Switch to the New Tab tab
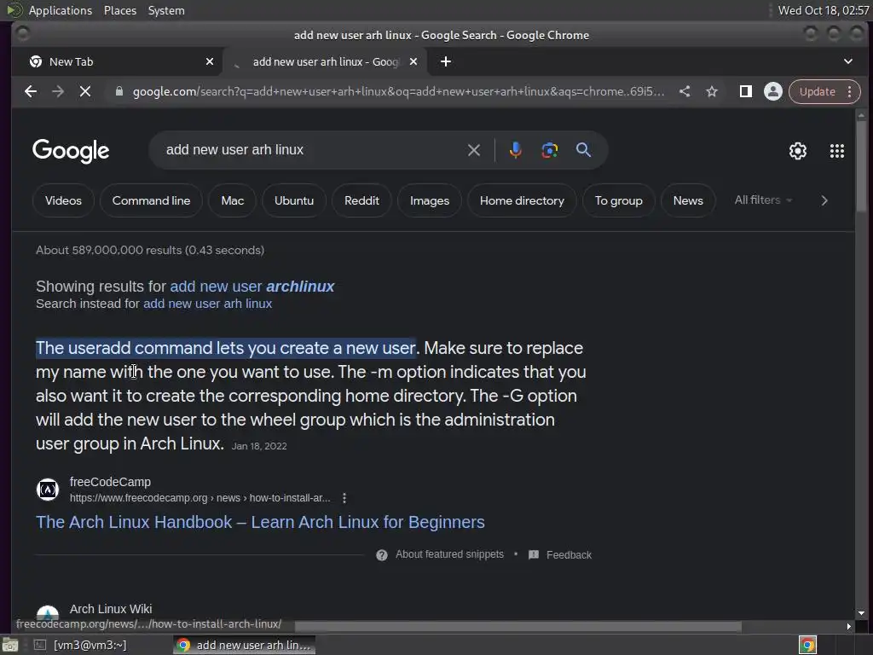Screen dimensions: 873x655 [x=116, y=61]
